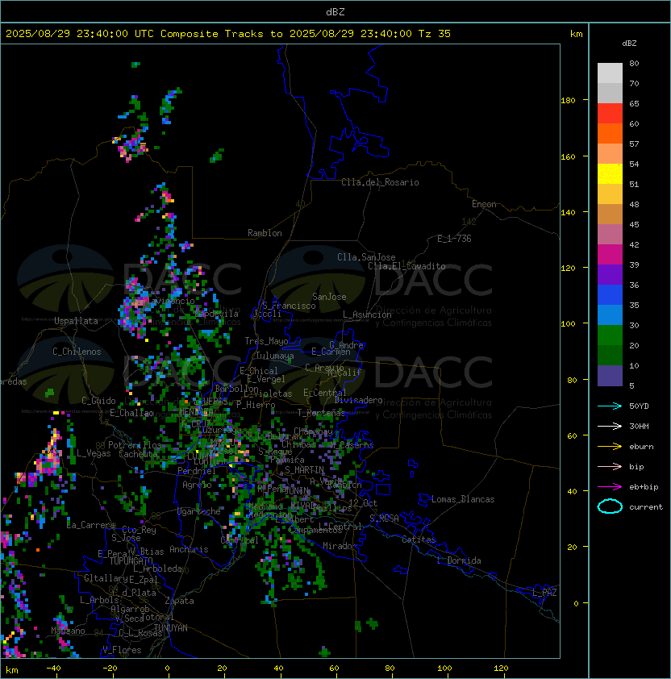The width and height of the screenshot is (671, 679).
Task: Click the S_Francisco map label
Action: 289,306
